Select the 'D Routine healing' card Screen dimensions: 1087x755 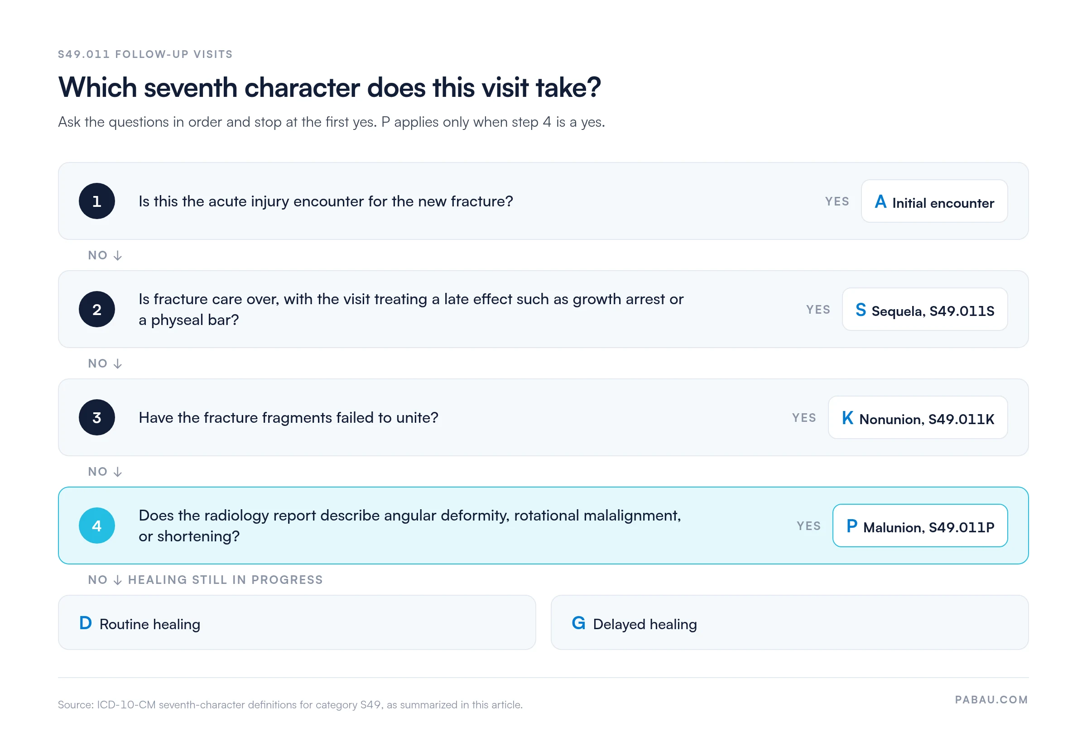[x=297, y=622]
